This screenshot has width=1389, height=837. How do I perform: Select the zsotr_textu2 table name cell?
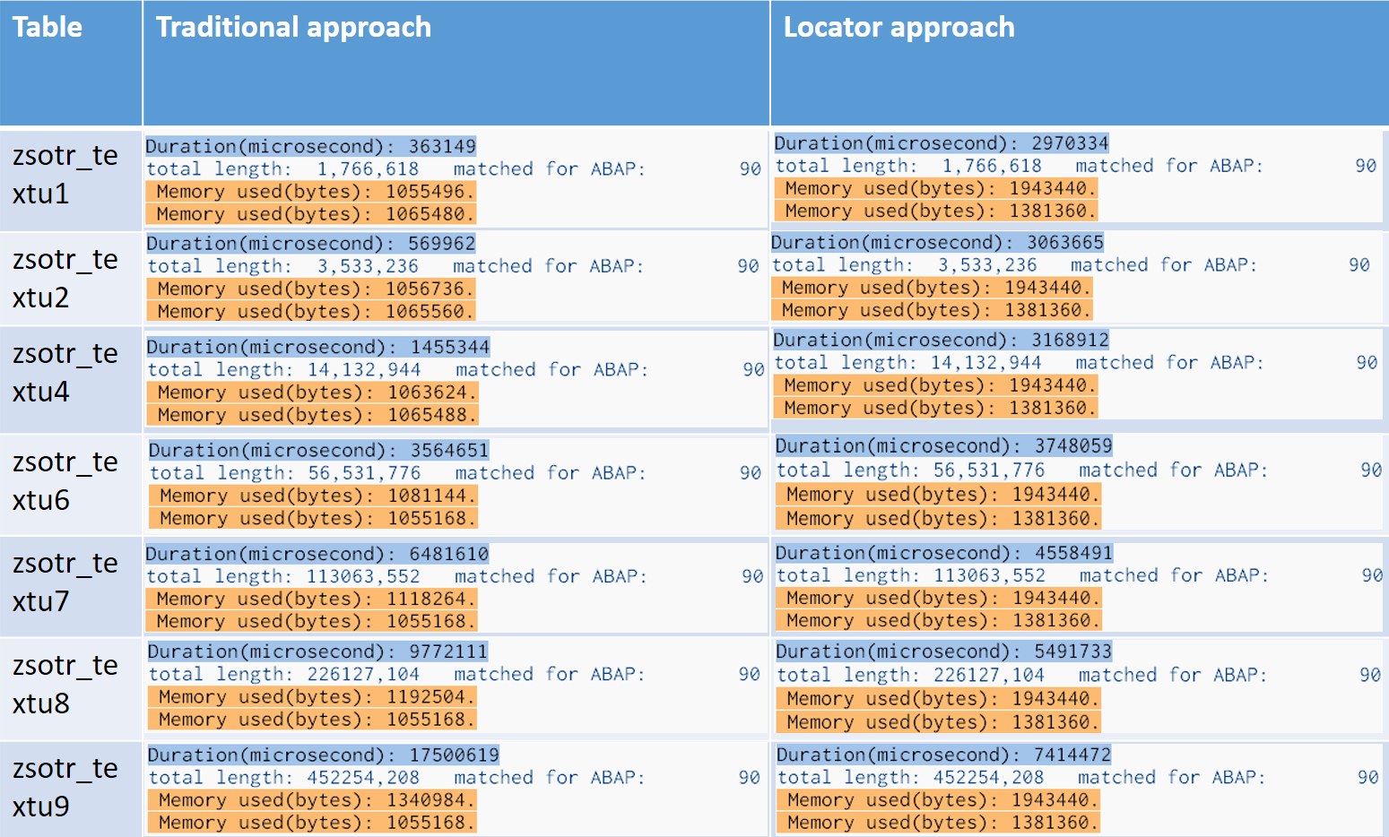71,279
